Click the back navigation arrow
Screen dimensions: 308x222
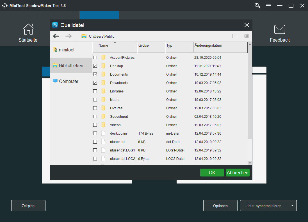56,36
